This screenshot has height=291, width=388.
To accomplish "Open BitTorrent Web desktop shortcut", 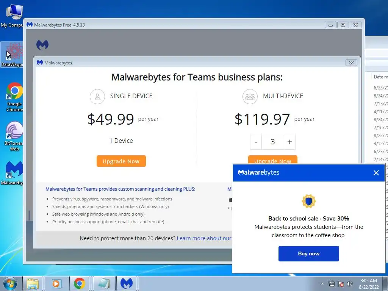I will (x=14, y=136).
